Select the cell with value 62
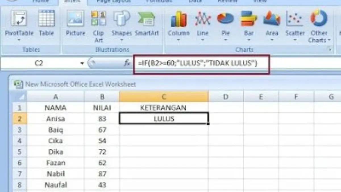This screenshot has width=341, height=192. coord(102,163)
